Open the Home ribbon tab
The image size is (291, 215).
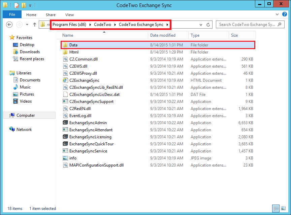(31, 15)
